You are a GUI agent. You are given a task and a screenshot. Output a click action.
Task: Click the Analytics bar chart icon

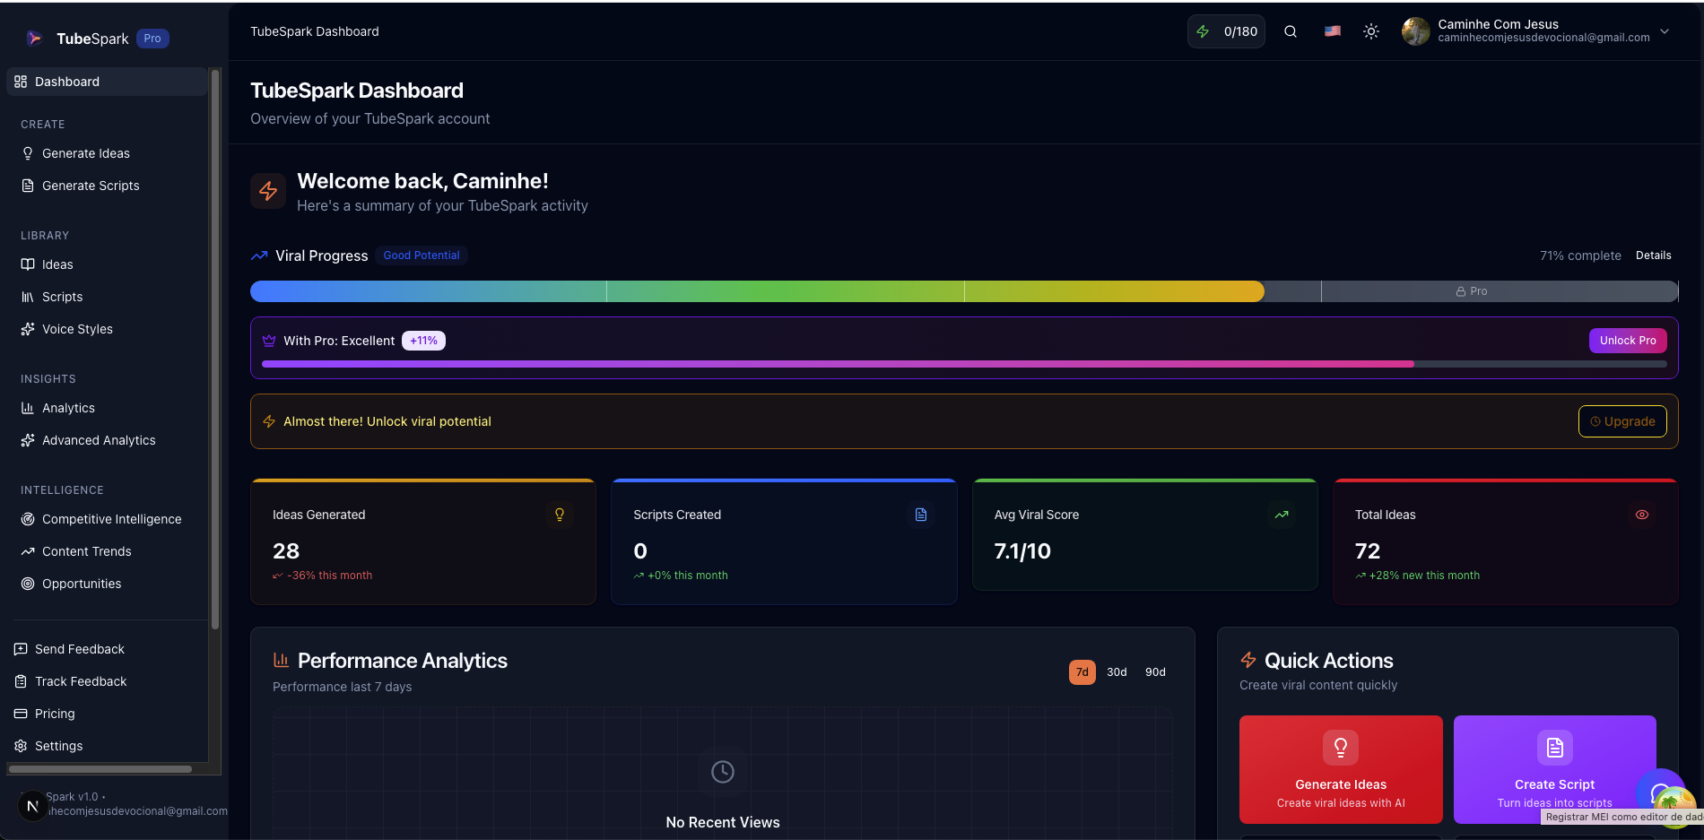click(28, 408)
